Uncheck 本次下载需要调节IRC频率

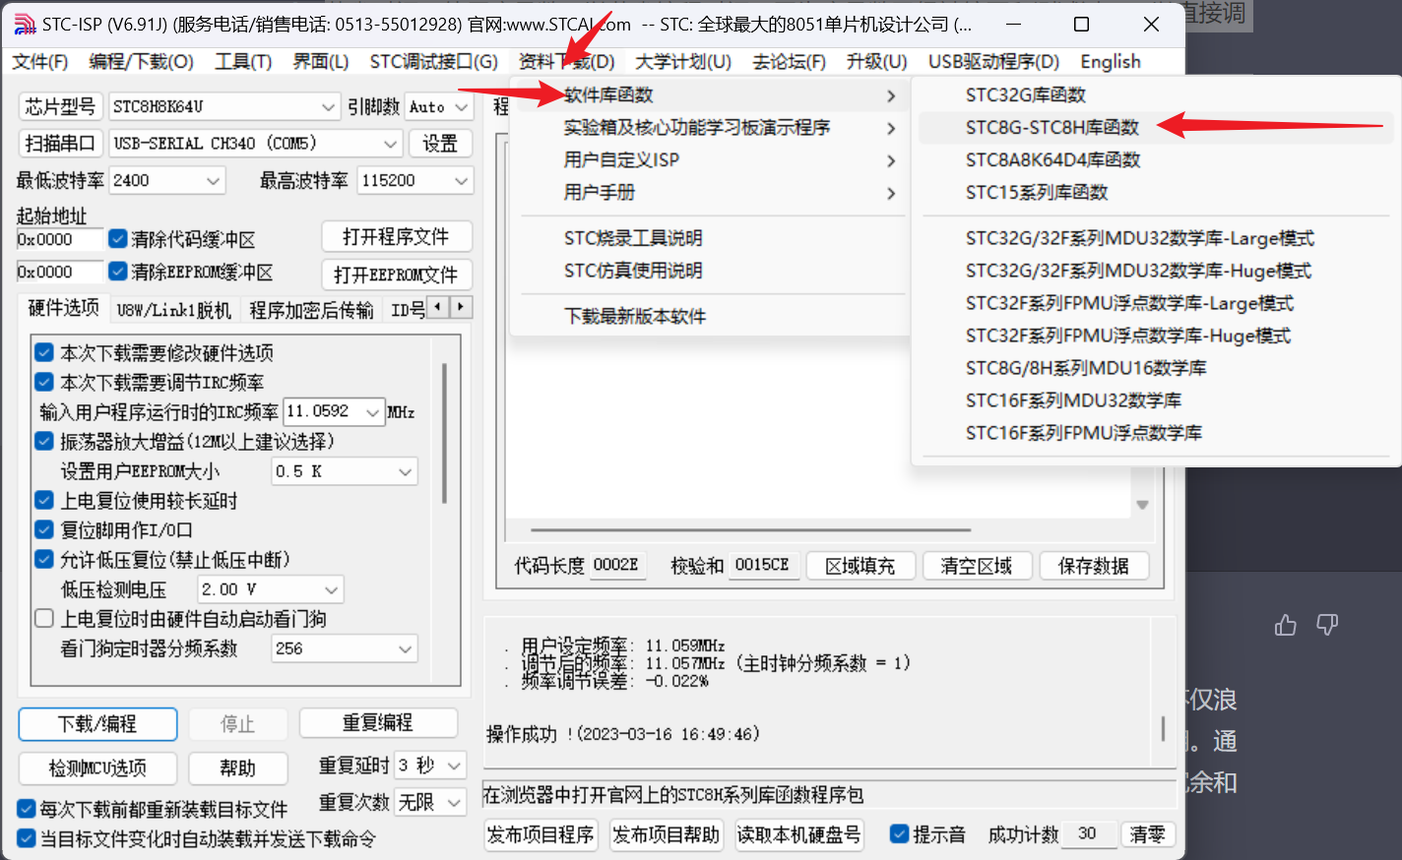[x=44, y=381]
